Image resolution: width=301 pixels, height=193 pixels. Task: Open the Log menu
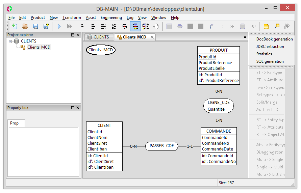(x=130, y=18)
